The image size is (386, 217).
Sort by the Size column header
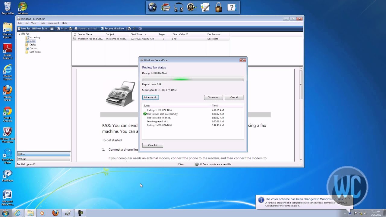(x=172, y=34)
